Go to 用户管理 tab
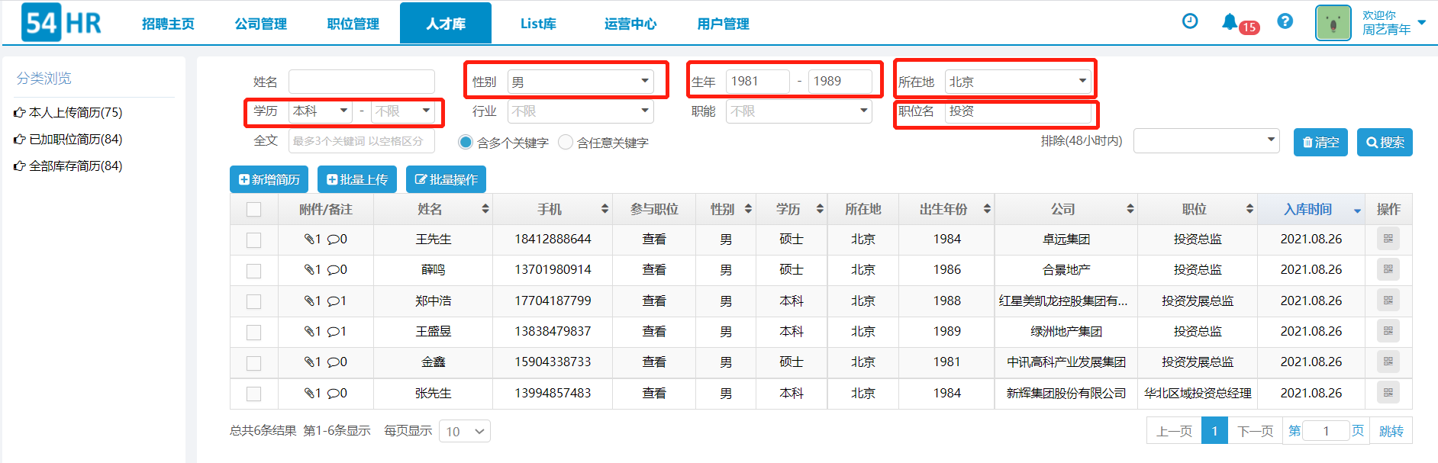The height and width of the screenshot is (463, 1438). point(723,24)
